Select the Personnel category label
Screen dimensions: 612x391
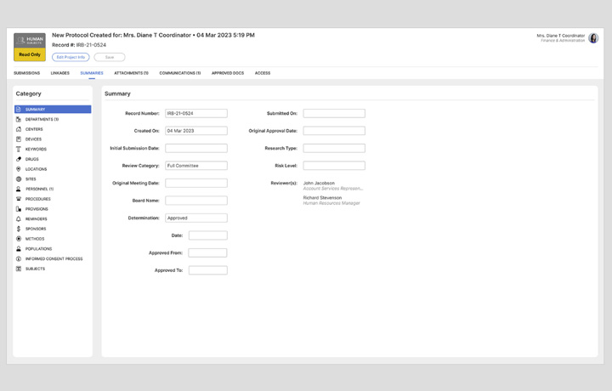tap(40, 189)
